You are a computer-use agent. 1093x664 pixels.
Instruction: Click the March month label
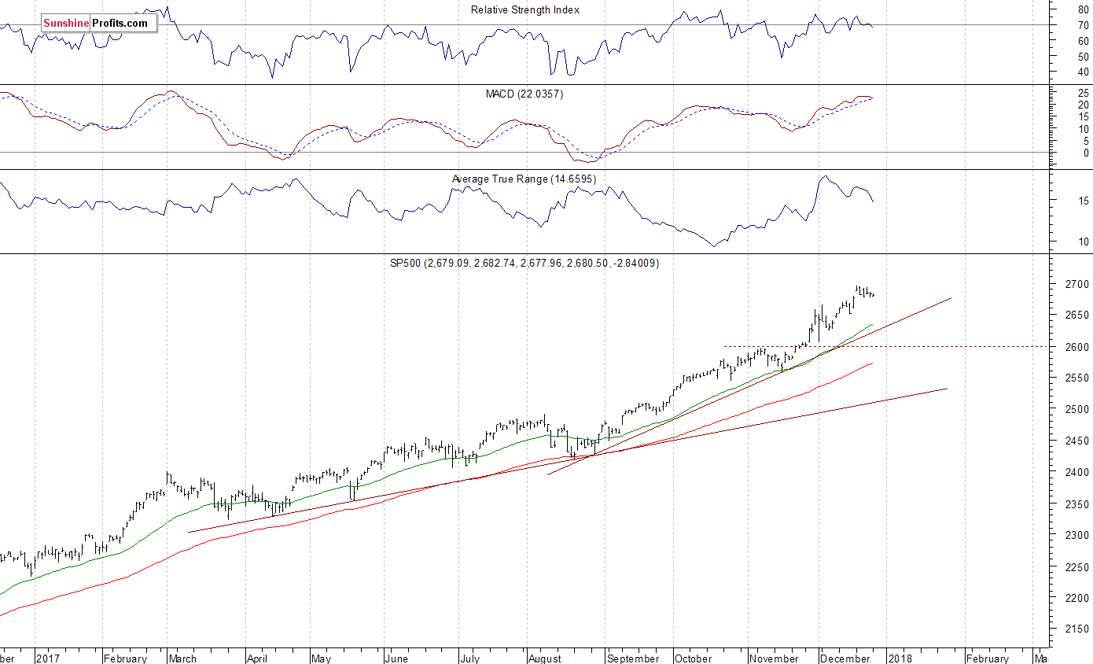pyautogui.click(x=182, y=658)
